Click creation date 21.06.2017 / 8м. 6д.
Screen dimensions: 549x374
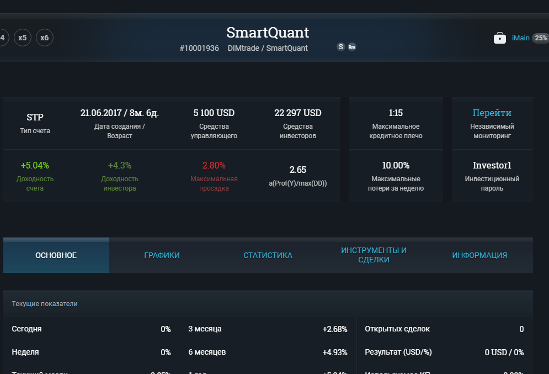pos(119,113)
